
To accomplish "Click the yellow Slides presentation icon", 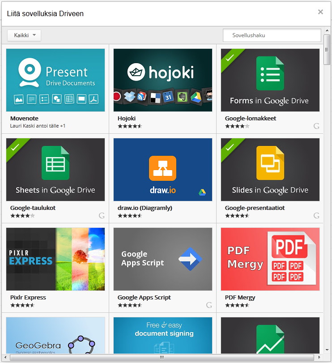I will click(270, 163).
